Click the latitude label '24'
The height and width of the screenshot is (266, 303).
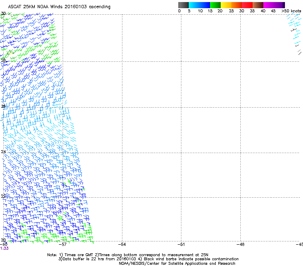click(x=3, y=152)
